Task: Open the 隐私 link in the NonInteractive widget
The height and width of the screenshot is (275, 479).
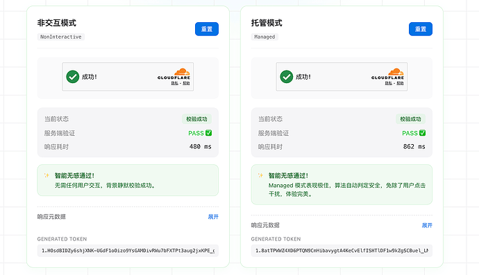Action: tap(174, 83)
